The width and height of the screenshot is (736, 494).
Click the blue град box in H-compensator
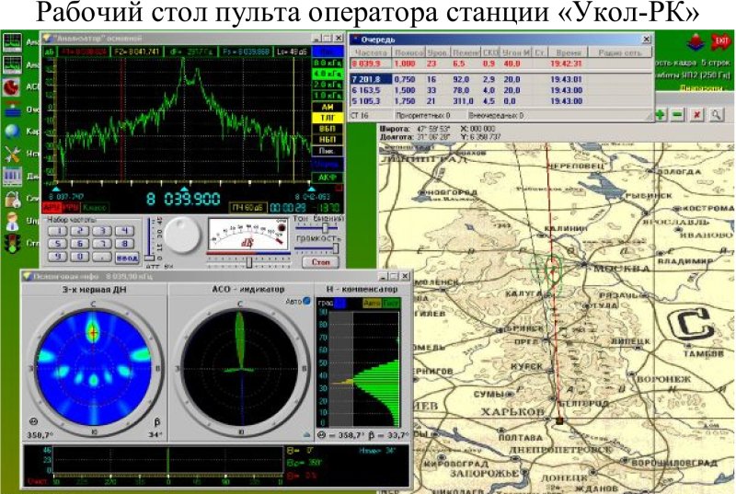pos(340,303)
